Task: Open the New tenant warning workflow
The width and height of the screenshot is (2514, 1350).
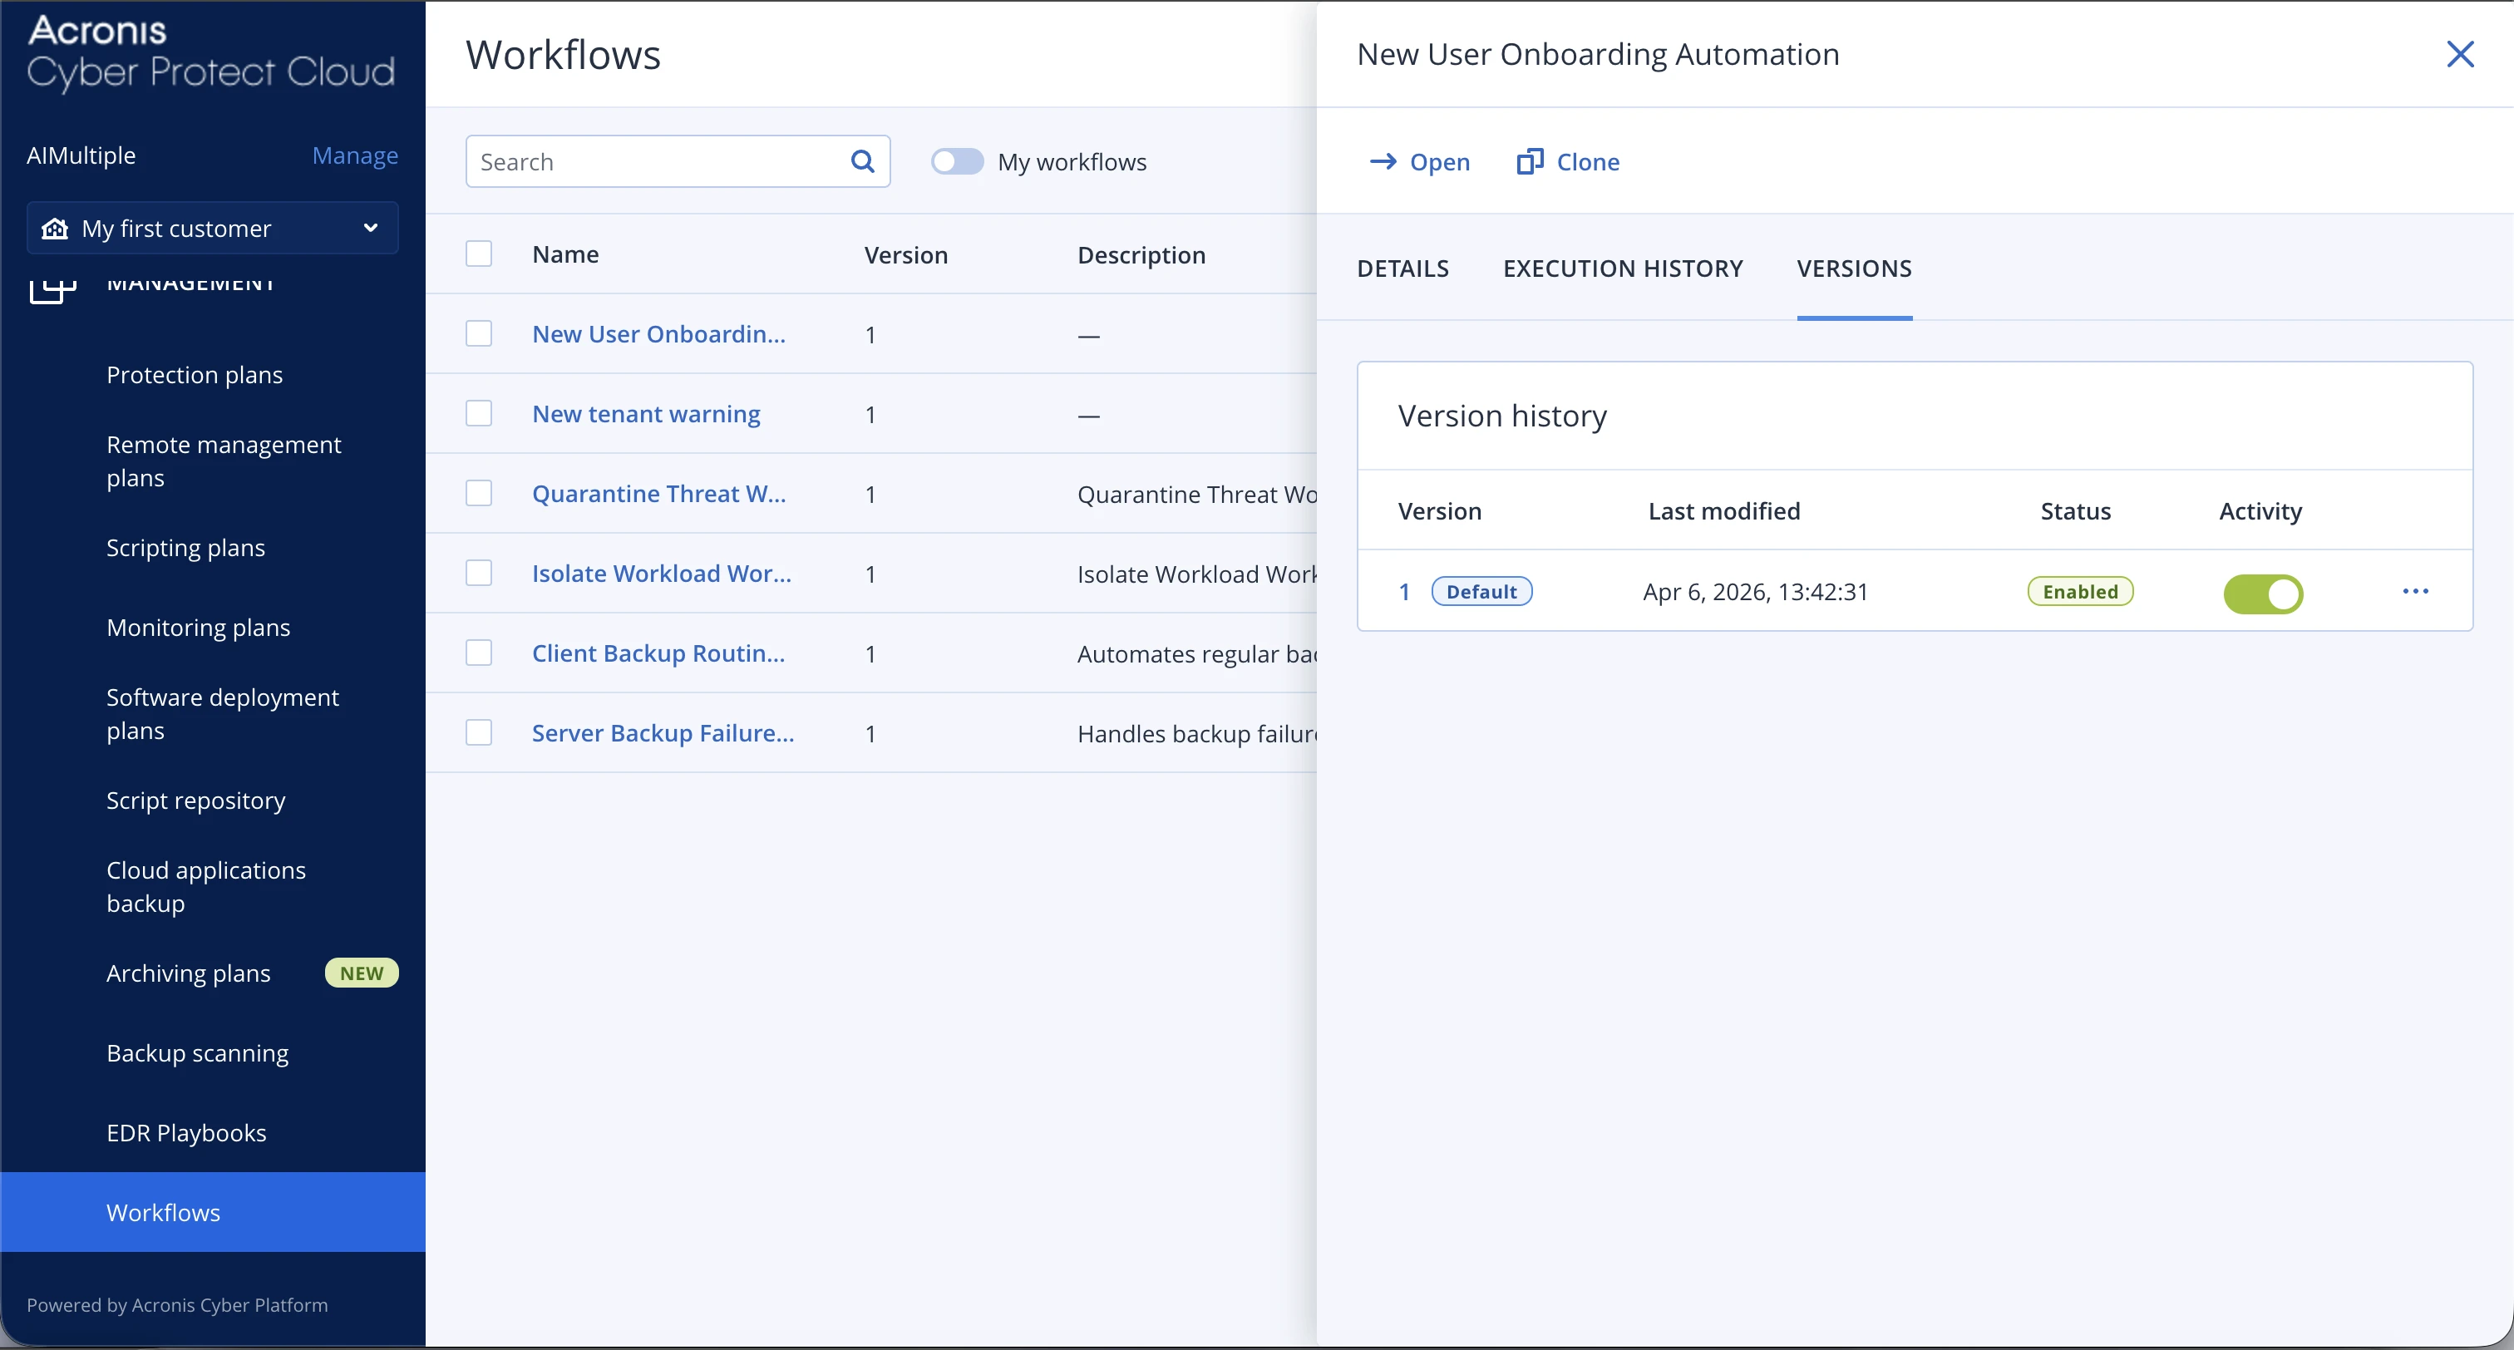Action: 645,414
